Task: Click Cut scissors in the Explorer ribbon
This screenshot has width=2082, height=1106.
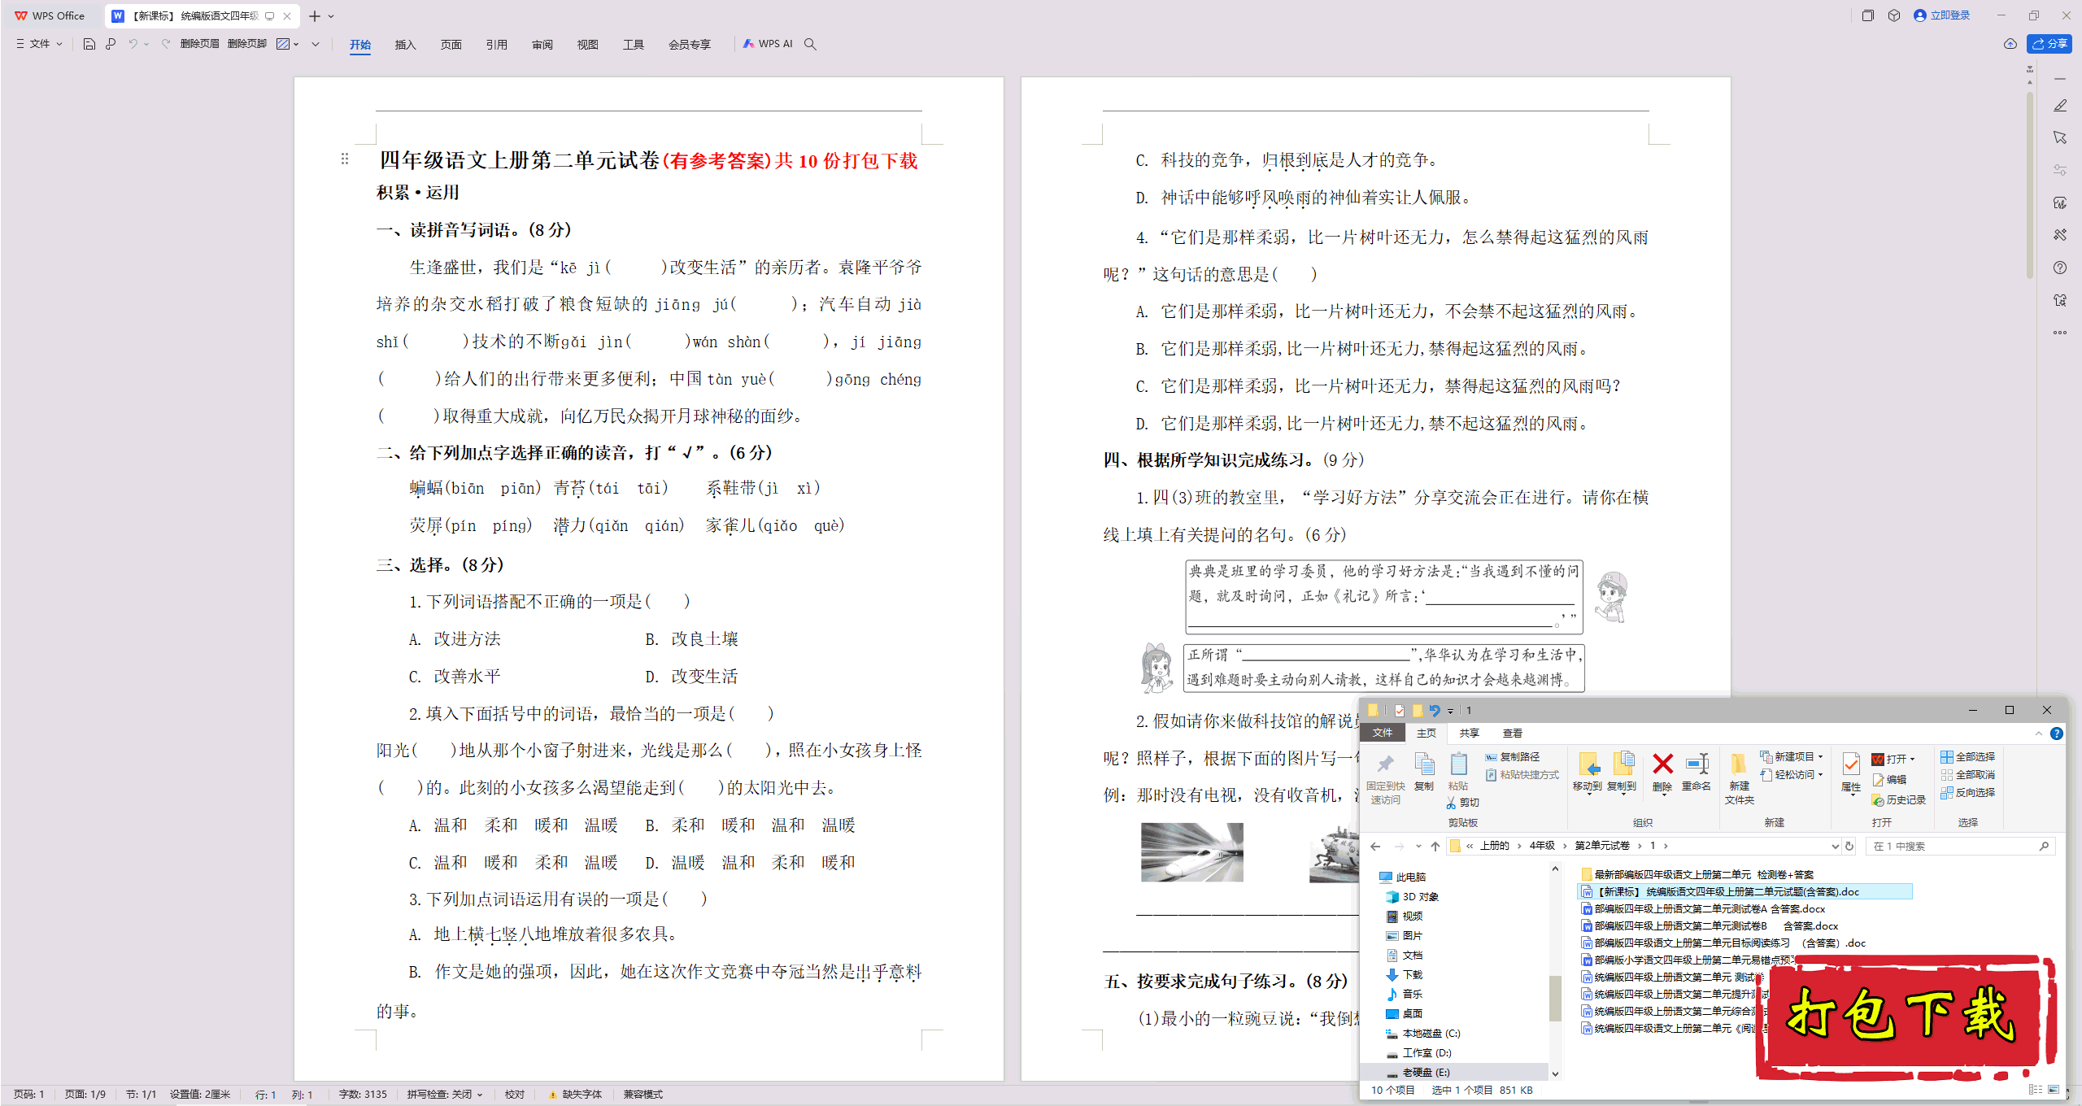Action: pos(1463,803)
